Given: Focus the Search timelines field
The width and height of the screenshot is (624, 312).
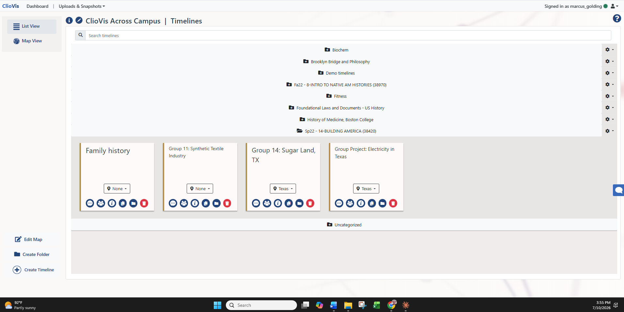Looking at the screenshot, I should [348, 35].
